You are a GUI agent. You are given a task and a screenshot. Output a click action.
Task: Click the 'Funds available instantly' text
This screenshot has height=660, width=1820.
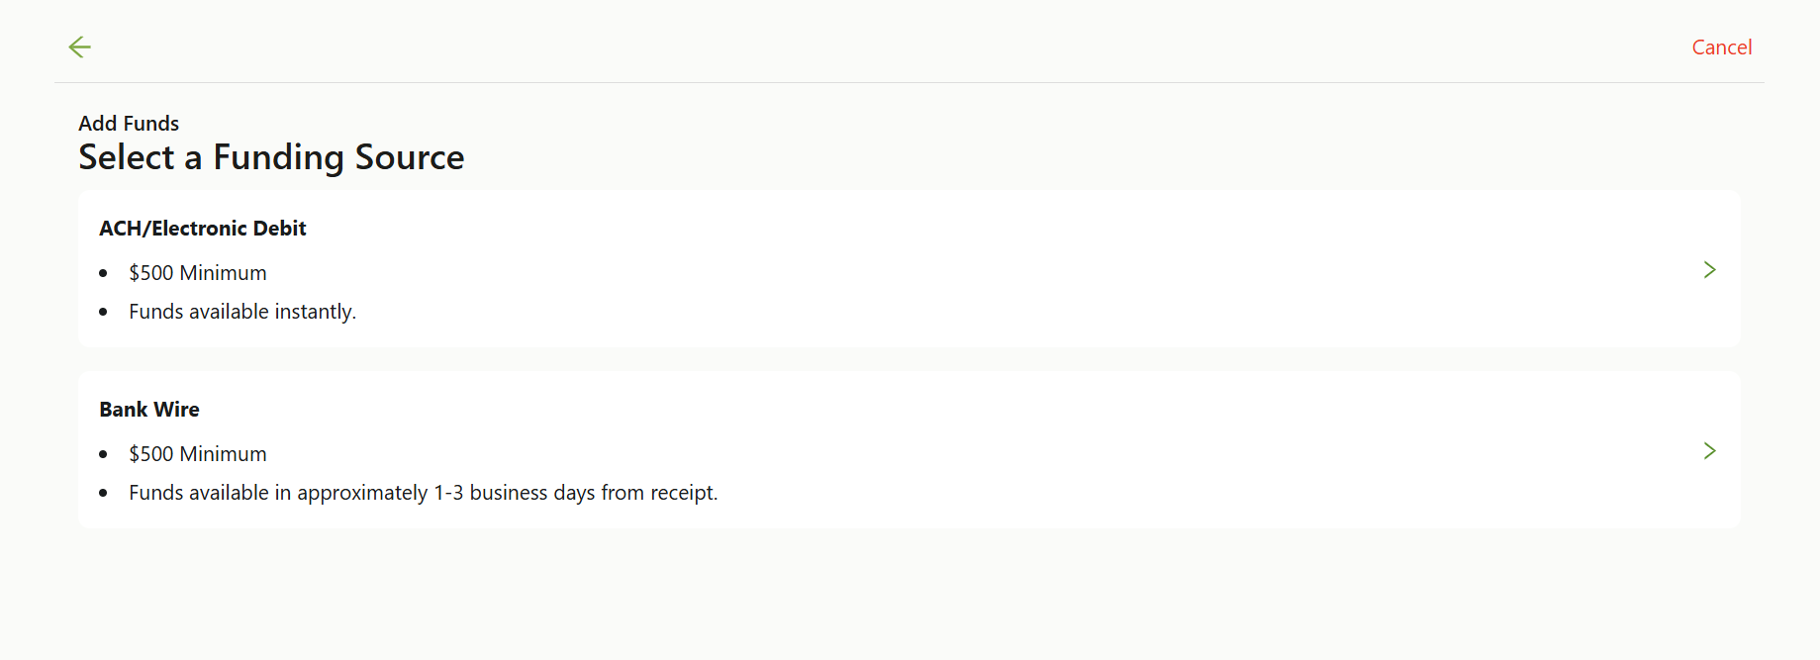pos(242,312)
